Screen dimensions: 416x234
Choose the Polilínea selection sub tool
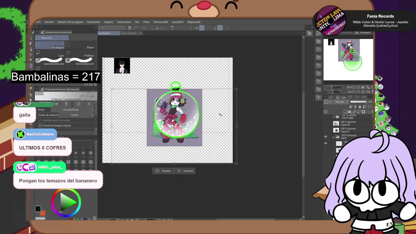(80, 53)
